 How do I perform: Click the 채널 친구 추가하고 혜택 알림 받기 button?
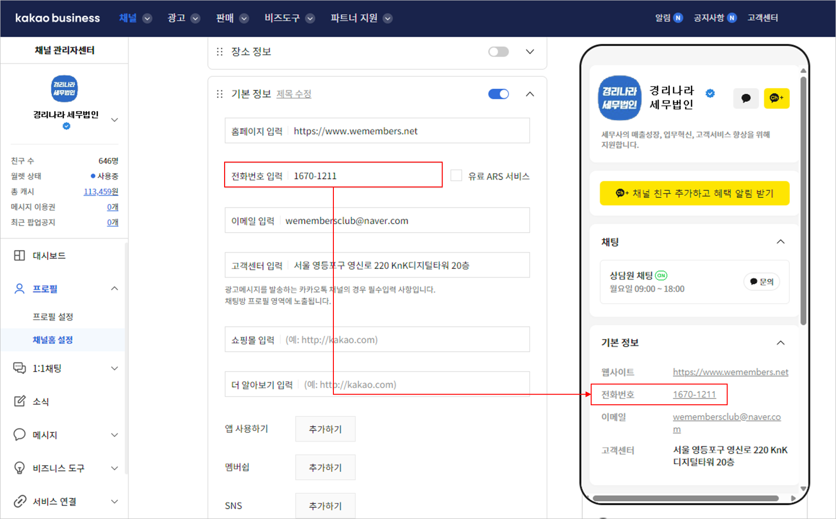click(694, 193)
